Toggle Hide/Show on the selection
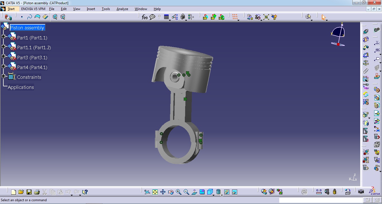The height and width of the screenshot is (204, 382). point(227,192)
